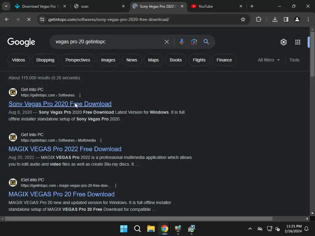Open the Google apps grid
The height and width of the screenshot is (236, 315).
[297, 42]
